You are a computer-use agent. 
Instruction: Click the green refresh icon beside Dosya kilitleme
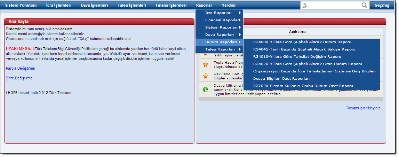tap(206, 89)
